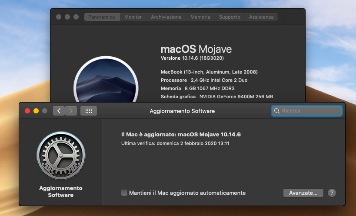The width and height of the screenshot is (356, 216).
Task: Open the Memoria tab
Action: click(200, 17)
